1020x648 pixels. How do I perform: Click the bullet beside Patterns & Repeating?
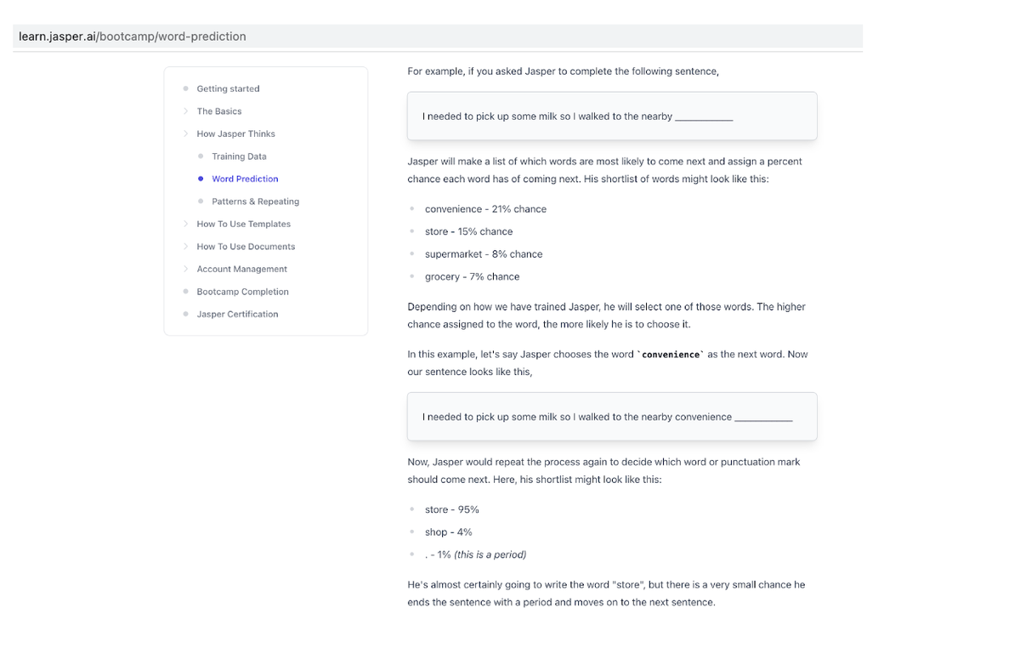point(201,202)
